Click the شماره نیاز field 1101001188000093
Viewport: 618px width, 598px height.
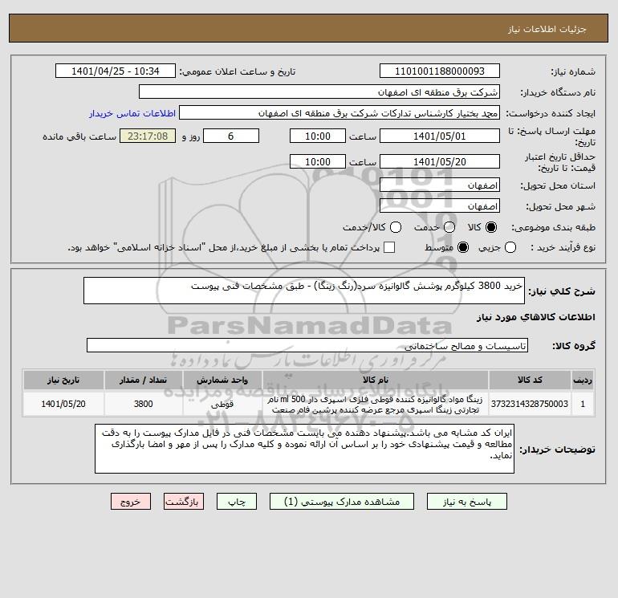440,71
